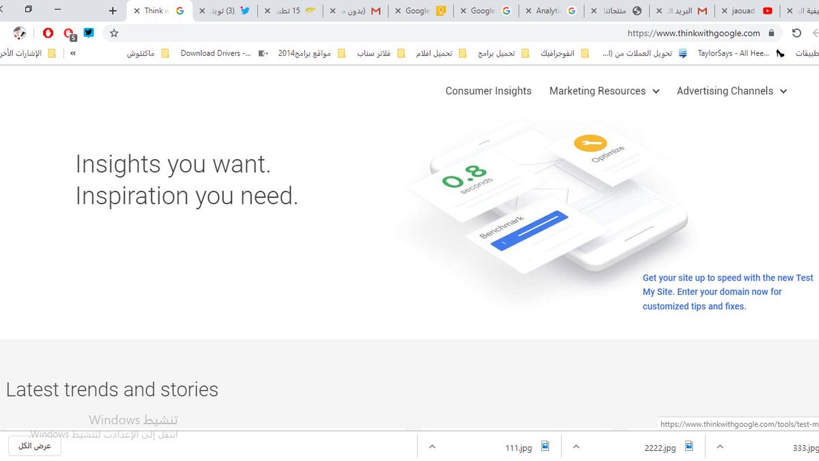This screenshot has width=819, height=461.
Task: Close the Think with Google tab
Action: 137,11
